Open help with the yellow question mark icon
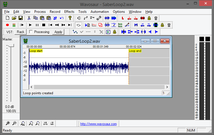 tap(70, 18)
